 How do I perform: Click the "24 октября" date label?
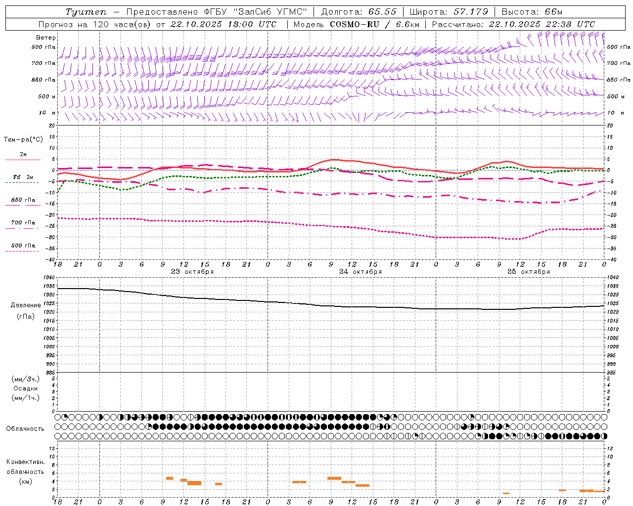coord(360,271)
